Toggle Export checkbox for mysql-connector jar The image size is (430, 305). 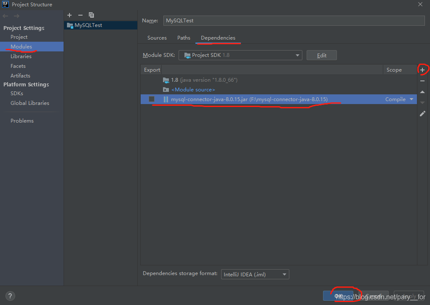(x=151, y=99)
